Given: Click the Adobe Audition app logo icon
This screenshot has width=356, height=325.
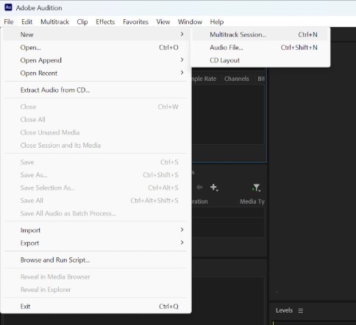Looking at the screenshot, I should click(8, 7).
